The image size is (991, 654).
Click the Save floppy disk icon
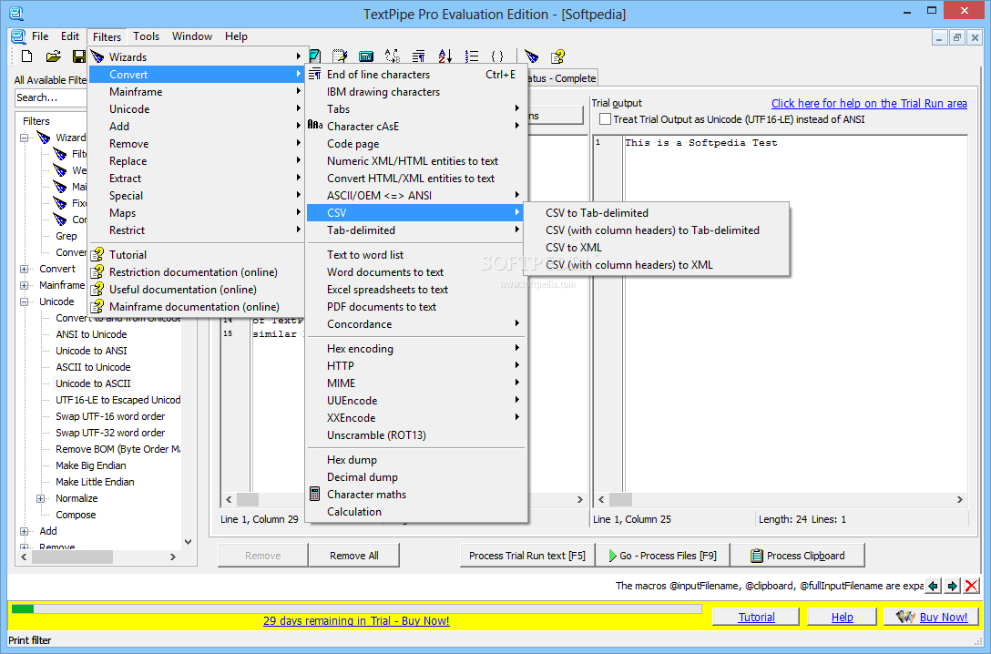(x=79, y=56)
